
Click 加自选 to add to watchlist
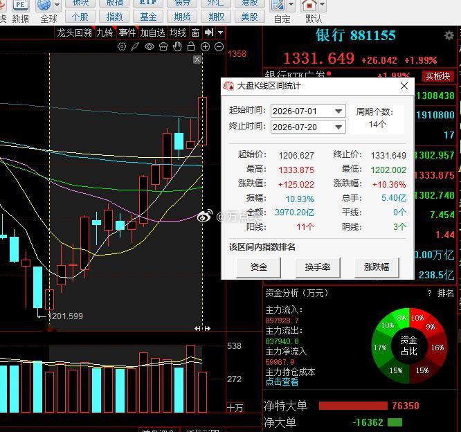[x=152, y=33]
